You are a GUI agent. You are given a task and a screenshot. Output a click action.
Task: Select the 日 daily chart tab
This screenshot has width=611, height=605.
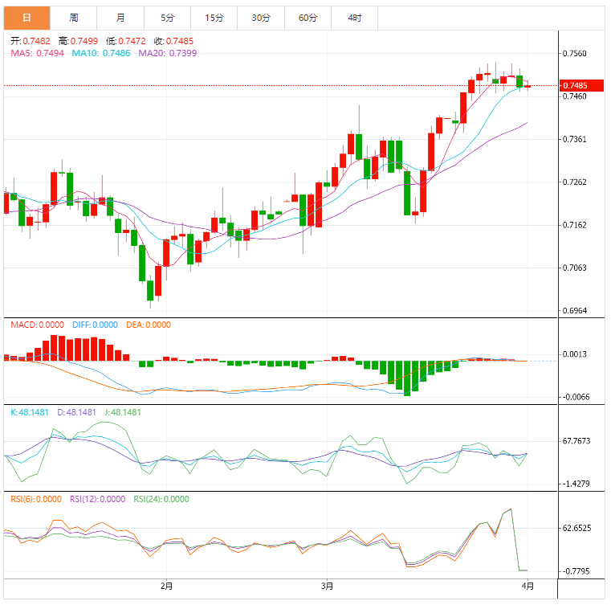coord(26,17)
